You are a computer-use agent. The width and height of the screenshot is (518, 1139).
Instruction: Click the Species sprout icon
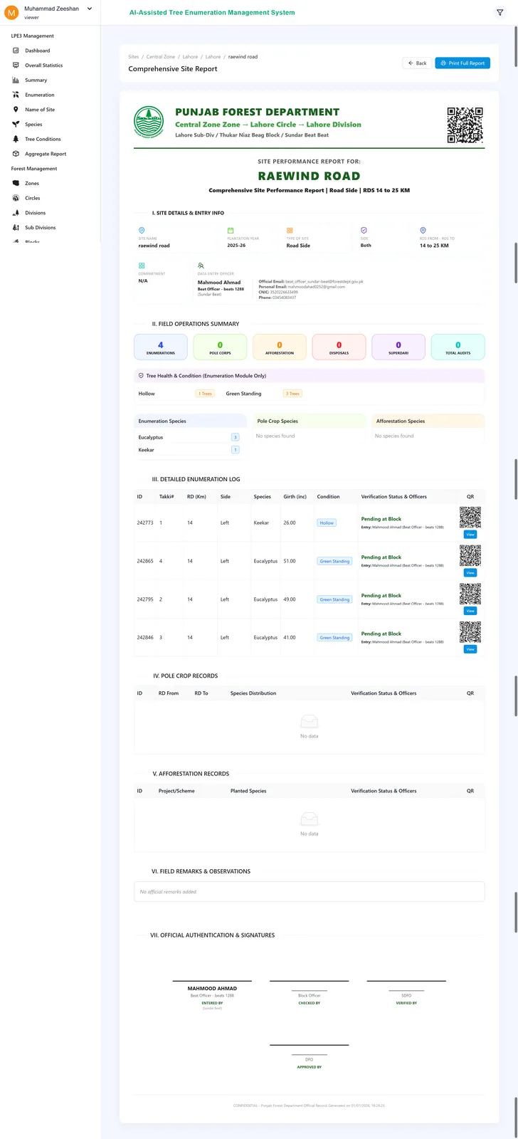[x=16, y=125]
